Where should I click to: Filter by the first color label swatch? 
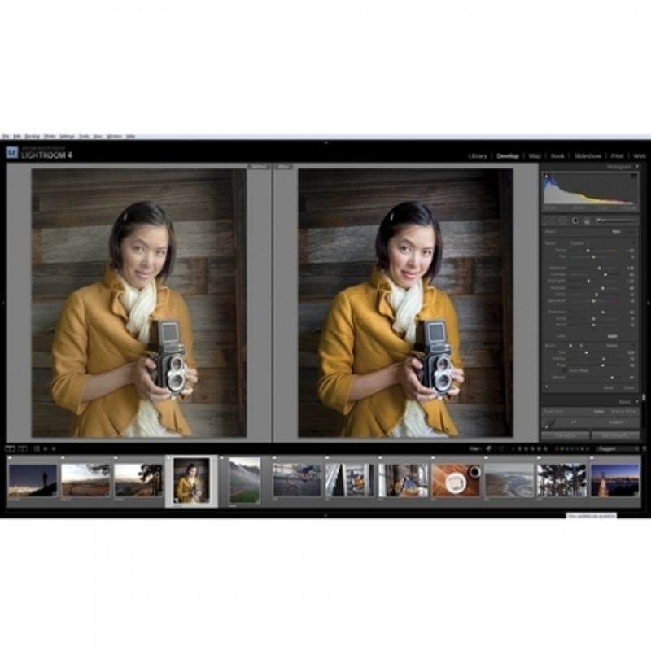(557, 448)
